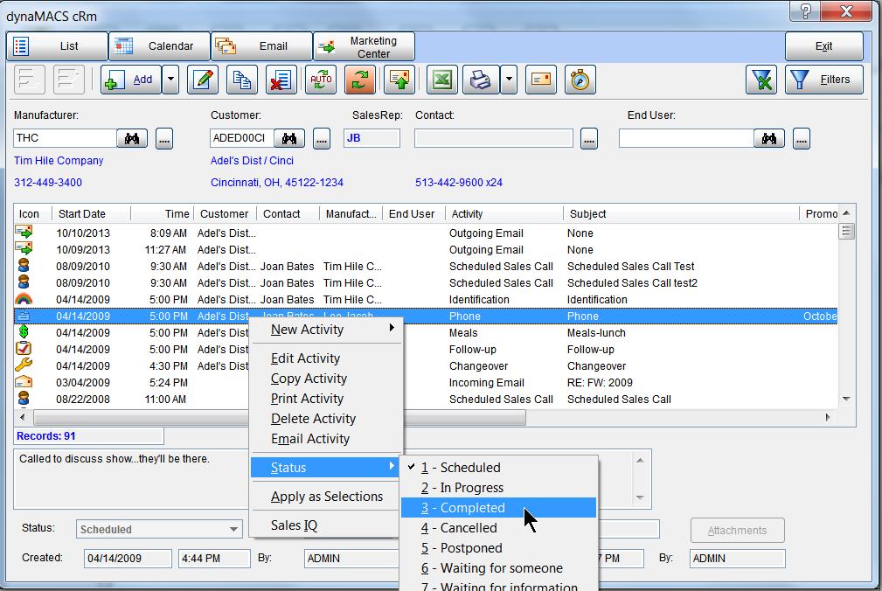Click the Incoming Email envelope row icon
The height and width of the screenshot is (591, 882).
(24, 382)
